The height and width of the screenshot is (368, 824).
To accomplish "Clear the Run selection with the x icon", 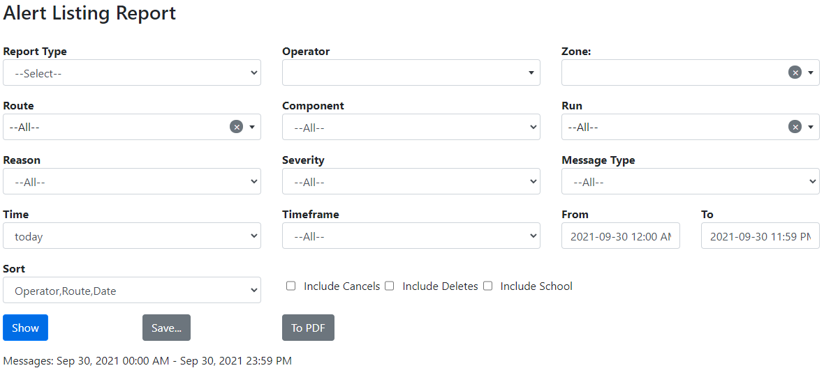I will 795,127.
